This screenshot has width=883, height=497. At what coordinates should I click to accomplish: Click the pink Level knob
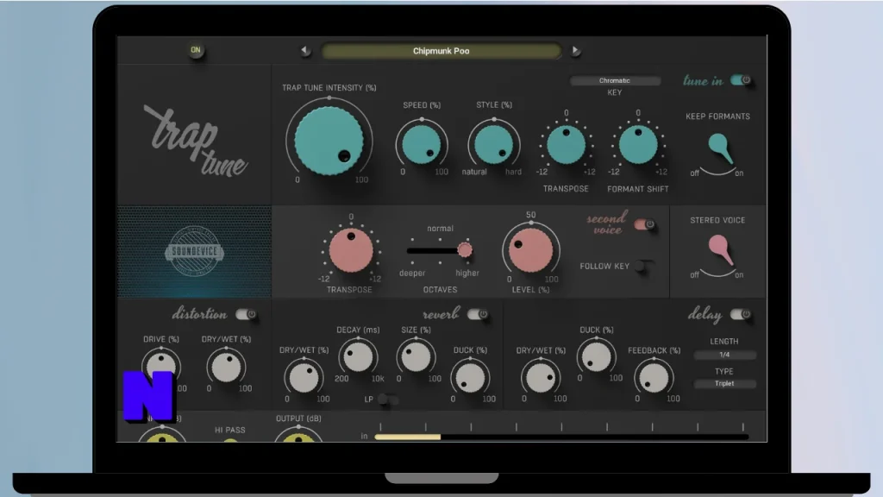click(x=530, y=249)
